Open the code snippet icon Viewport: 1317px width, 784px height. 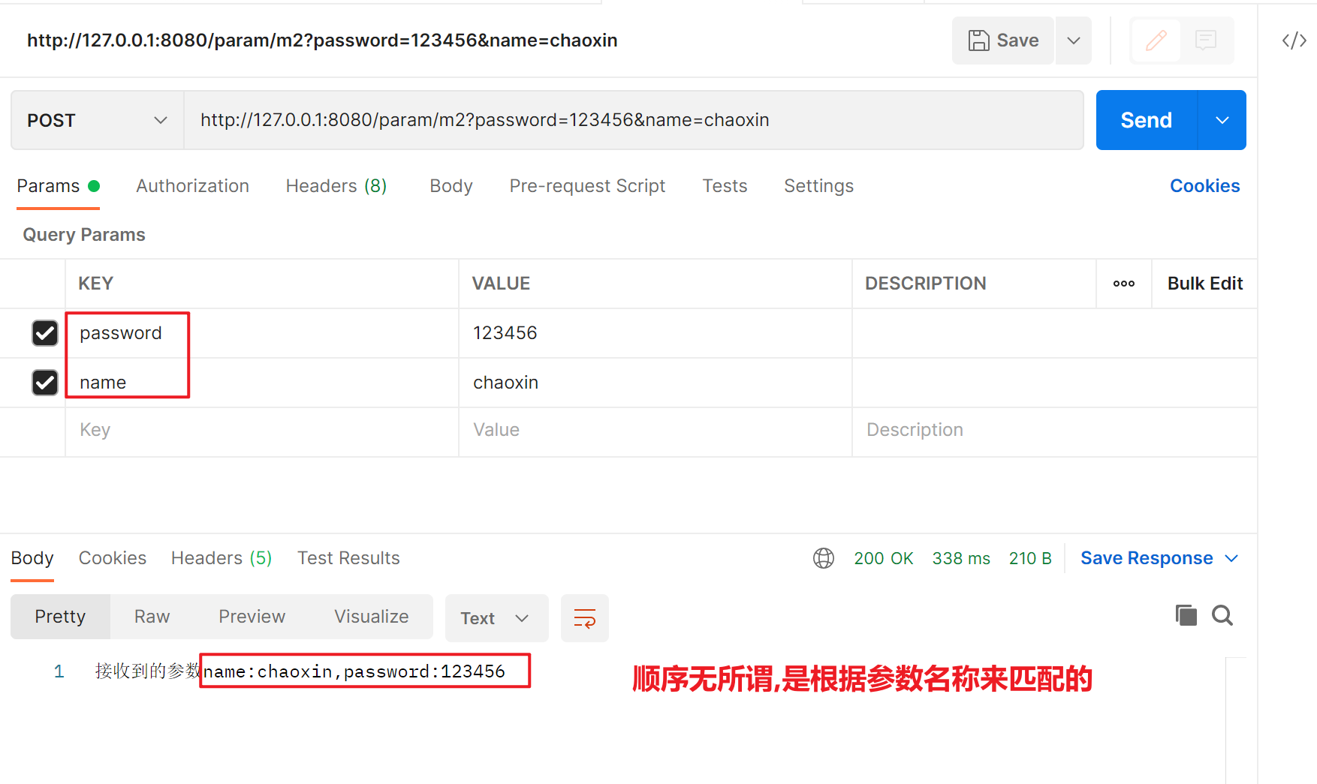click(x=1294, y=41)
